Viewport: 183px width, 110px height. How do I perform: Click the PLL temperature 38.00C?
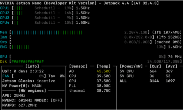104,86
